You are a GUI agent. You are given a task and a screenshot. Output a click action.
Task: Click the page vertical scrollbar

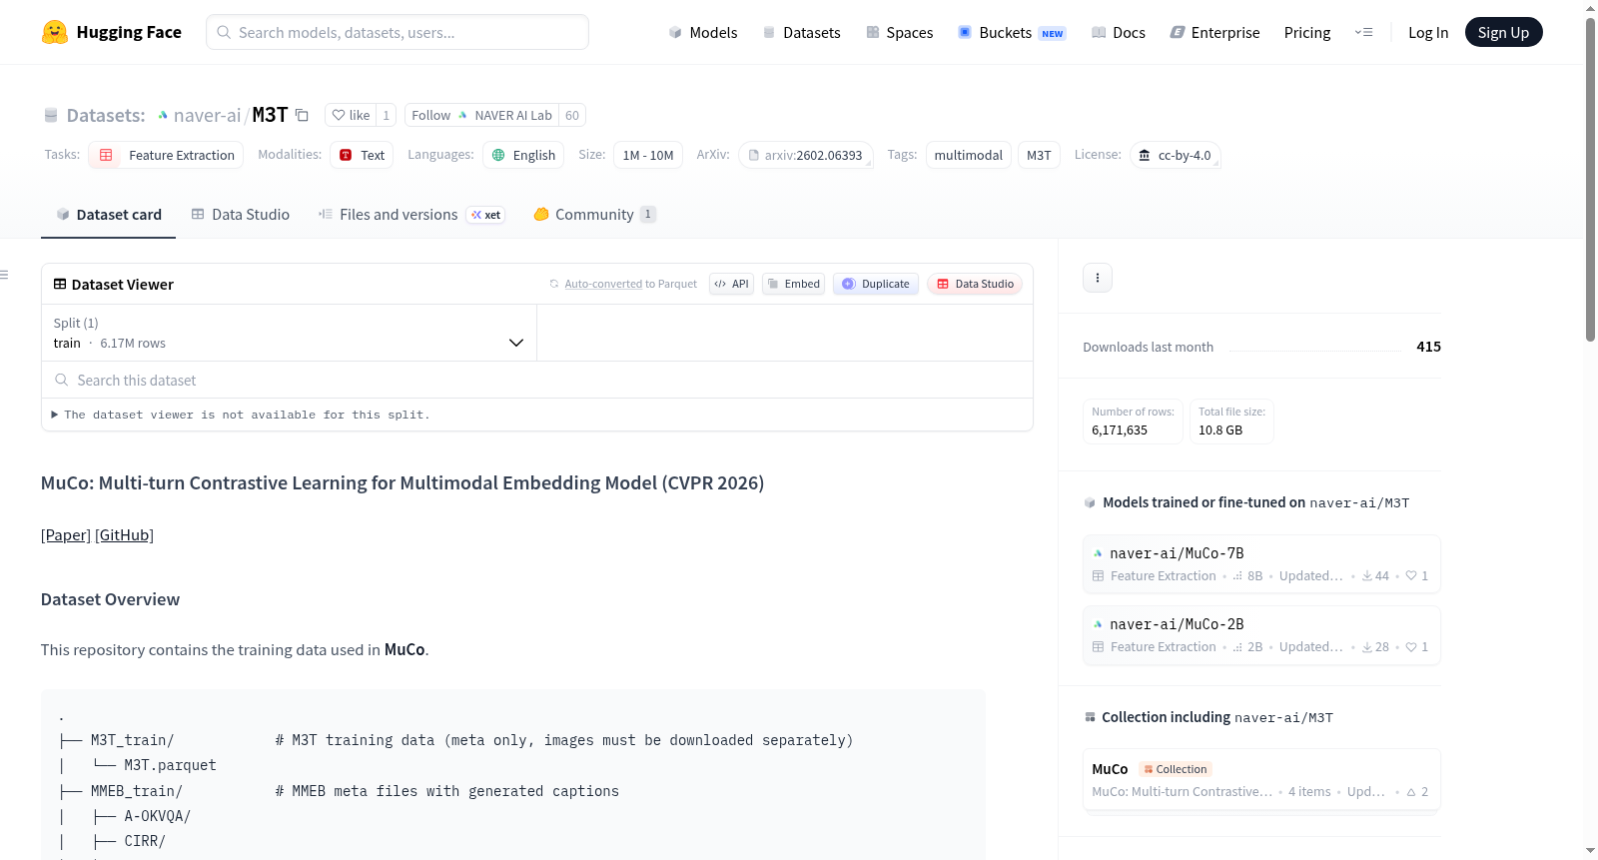[x=1590, y=180]
